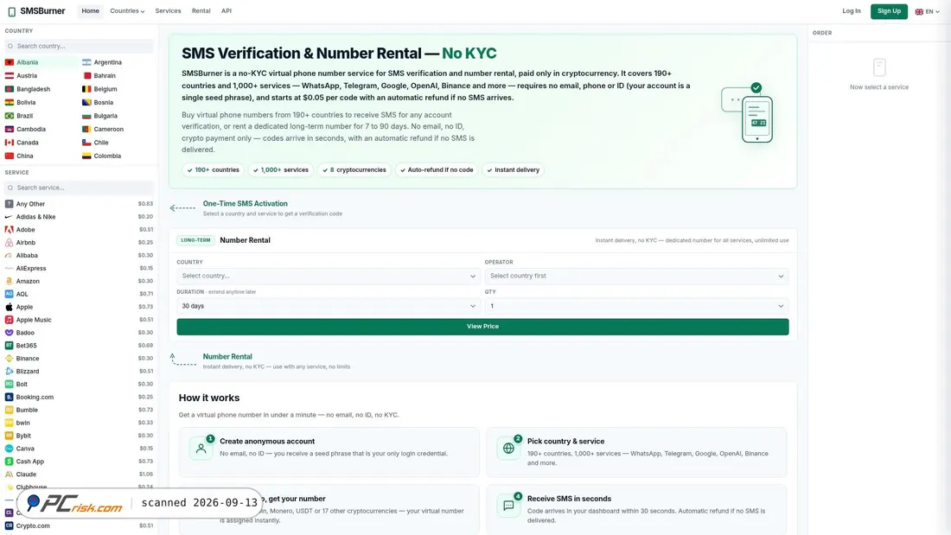Screen dimensions: 951x535
Task: Open the Qty dropdown
Action: (x=636, y=306)
